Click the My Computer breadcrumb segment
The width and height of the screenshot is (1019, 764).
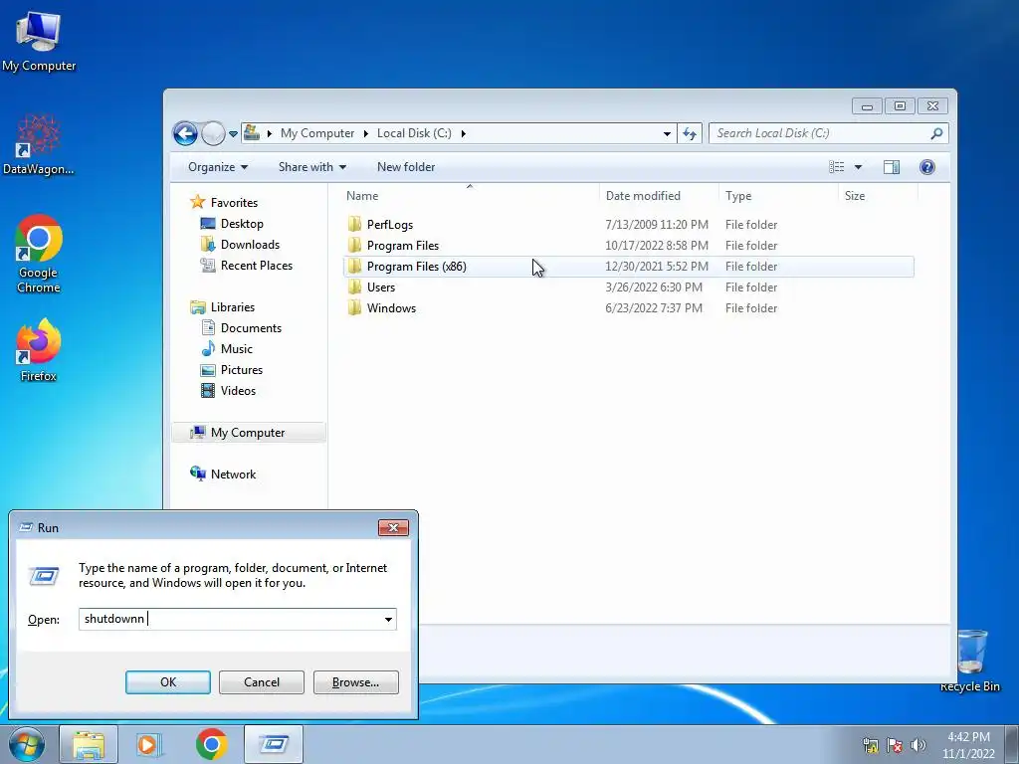317,133
